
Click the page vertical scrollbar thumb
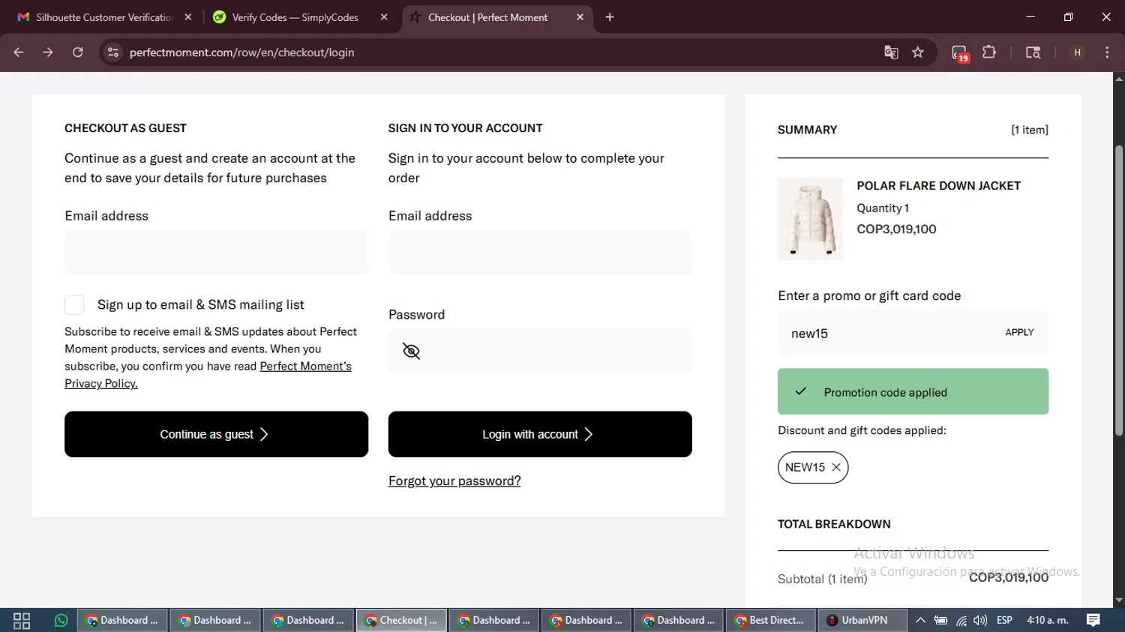(x=1119, y=291)
